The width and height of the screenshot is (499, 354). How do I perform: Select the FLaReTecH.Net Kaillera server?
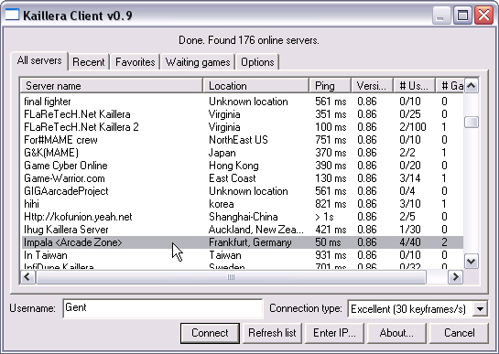pyautogui.click(x=242, y=114)
